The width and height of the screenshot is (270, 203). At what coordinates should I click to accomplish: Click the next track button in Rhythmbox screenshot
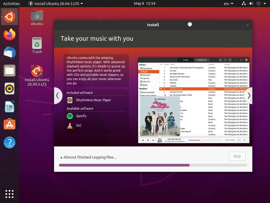(x=153, y=140)
